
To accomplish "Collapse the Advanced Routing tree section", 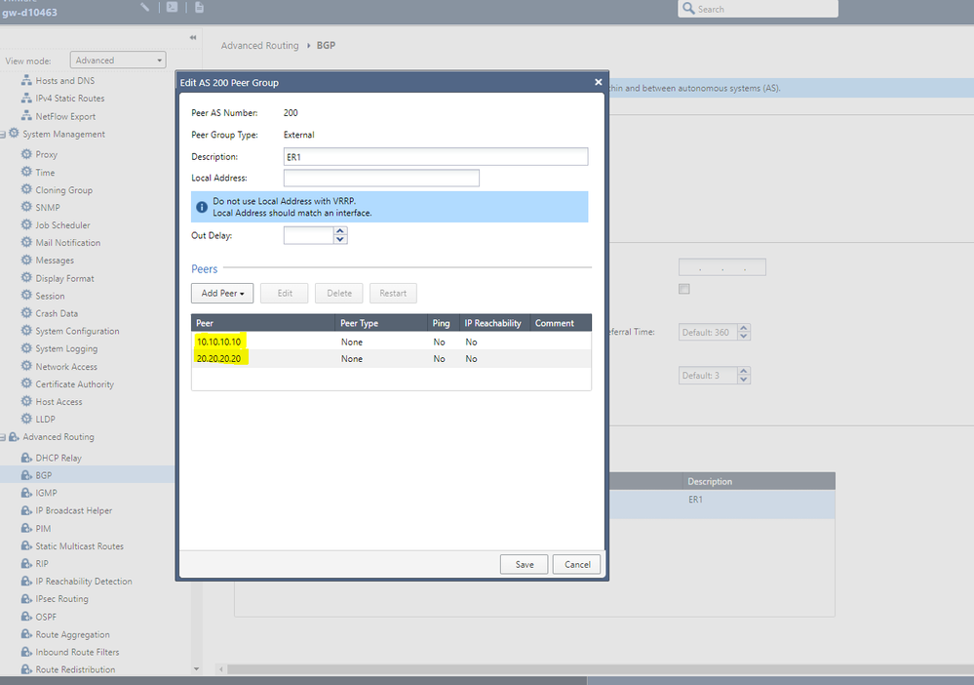I will (x=4, y=437).
